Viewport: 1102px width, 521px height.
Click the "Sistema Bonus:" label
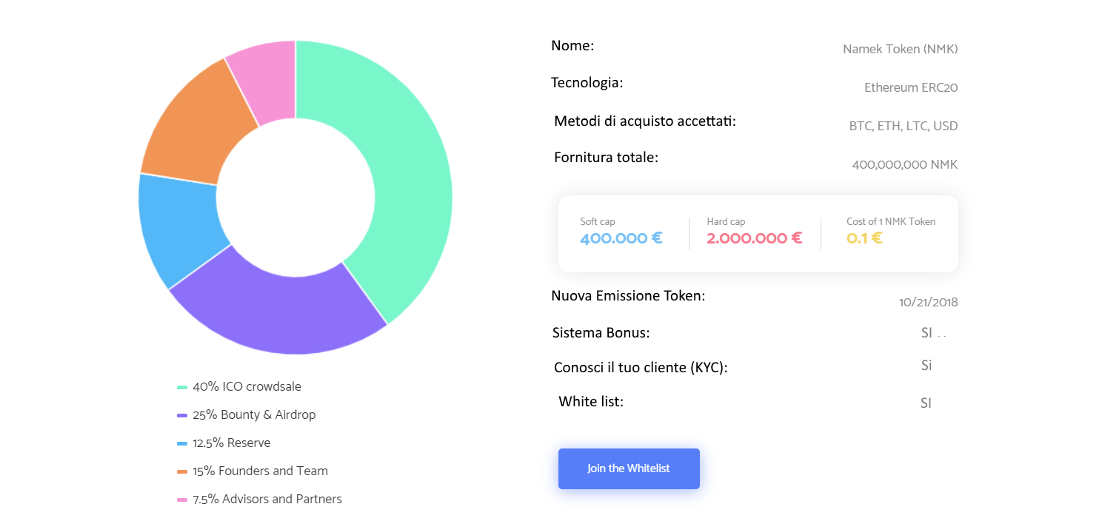click(x=601, y=333)
